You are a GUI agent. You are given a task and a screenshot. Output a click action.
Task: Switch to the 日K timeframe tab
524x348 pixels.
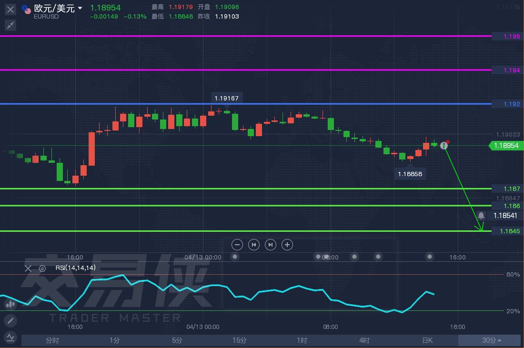(427, 340)
